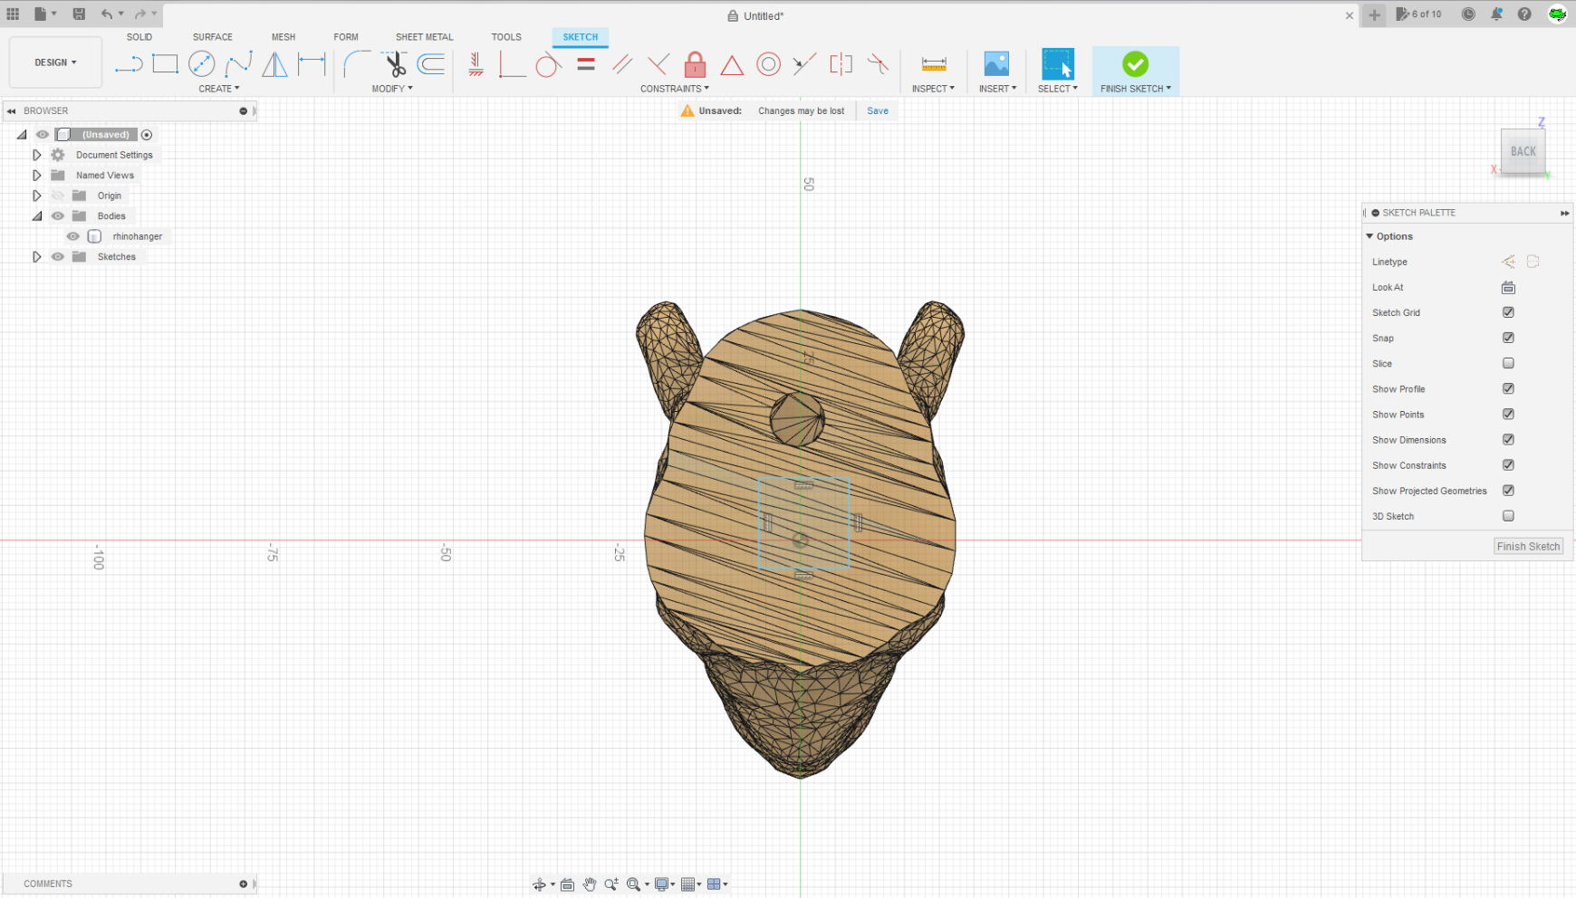Switch to the MESH ribbon tab
Viewport: 1576px width, 898px height.
pyautogui.click(x=283, y=37)
